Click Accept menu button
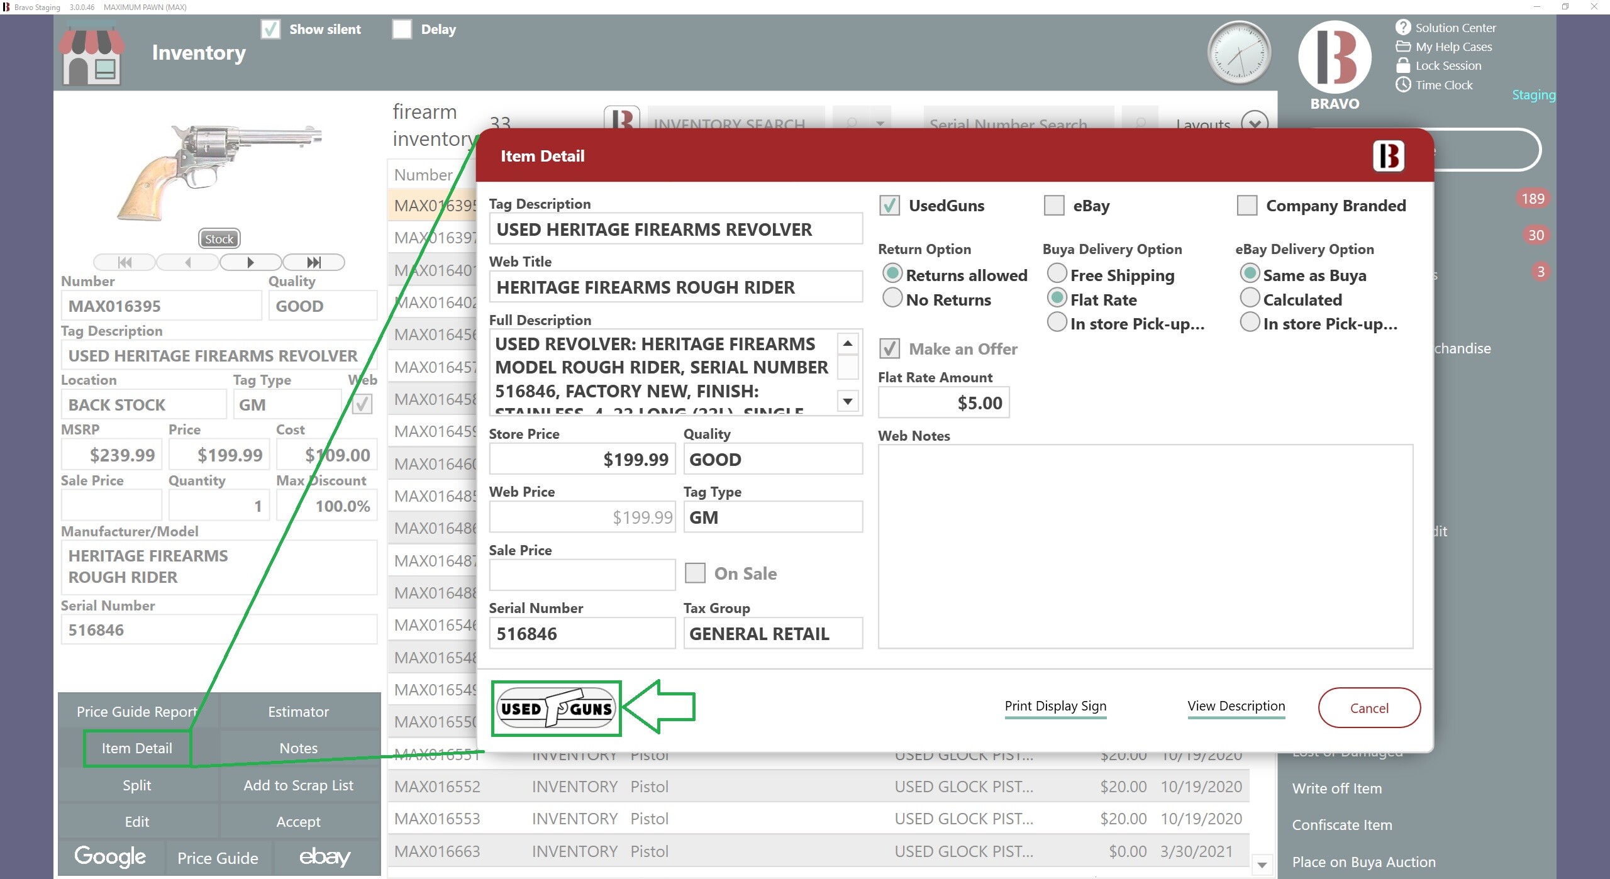The height and width of the screenshot is (879, 1610). [299, 821]
